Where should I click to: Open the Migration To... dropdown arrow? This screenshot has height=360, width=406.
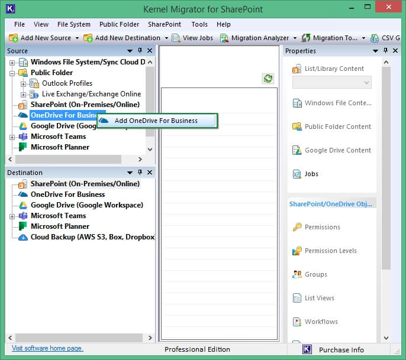[363, 38]
